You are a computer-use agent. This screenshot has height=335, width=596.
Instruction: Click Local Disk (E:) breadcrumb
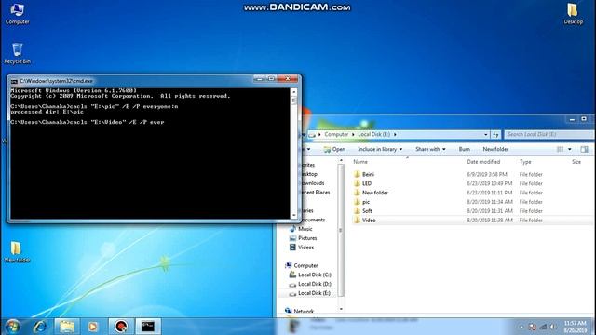coord(374,134)
